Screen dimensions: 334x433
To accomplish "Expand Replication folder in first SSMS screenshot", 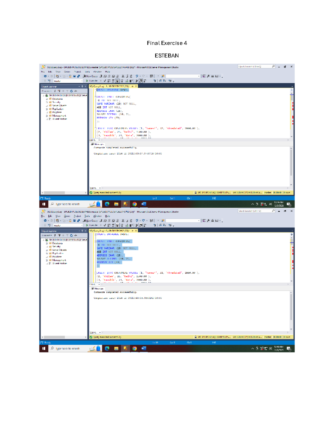I will 47,109.
